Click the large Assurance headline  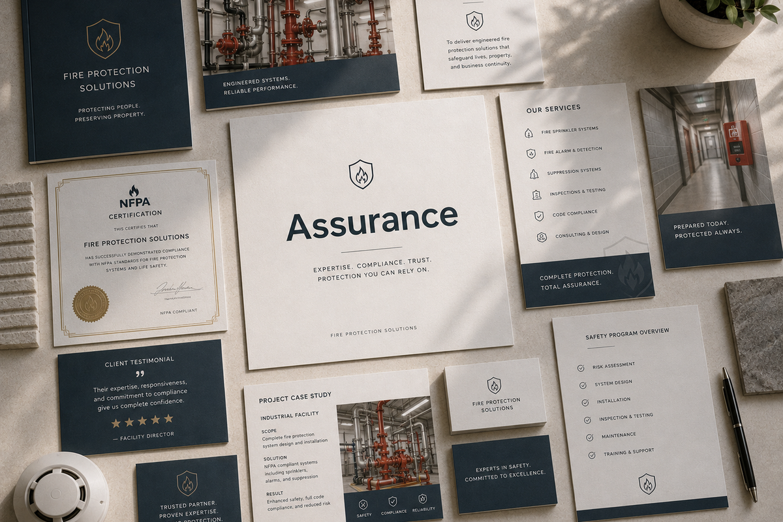372,222
